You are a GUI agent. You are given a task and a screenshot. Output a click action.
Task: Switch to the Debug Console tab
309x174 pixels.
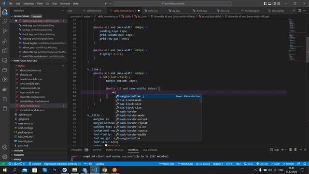[114, 150]
